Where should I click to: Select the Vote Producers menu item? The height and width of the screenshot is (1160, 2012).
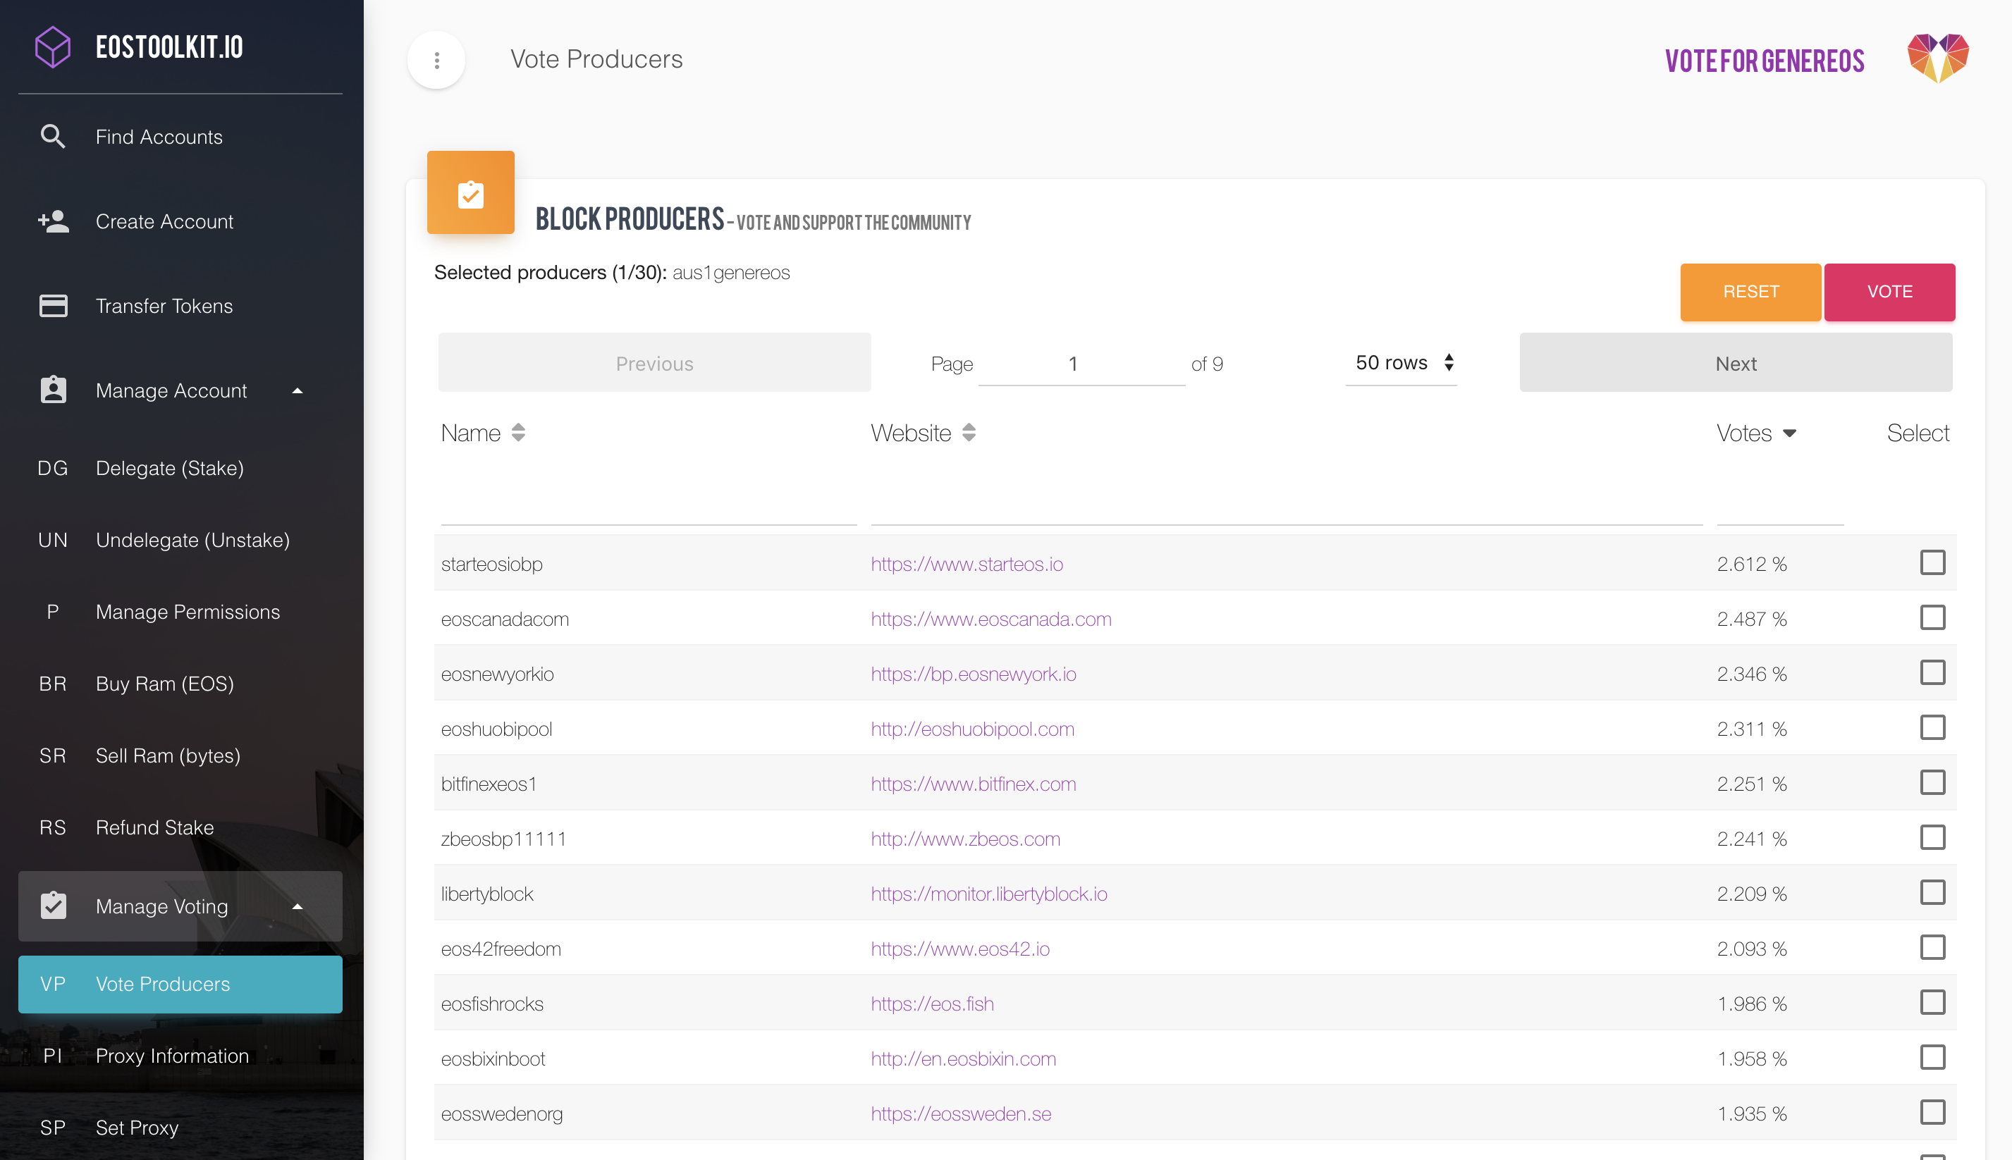(x=180, y=984)
